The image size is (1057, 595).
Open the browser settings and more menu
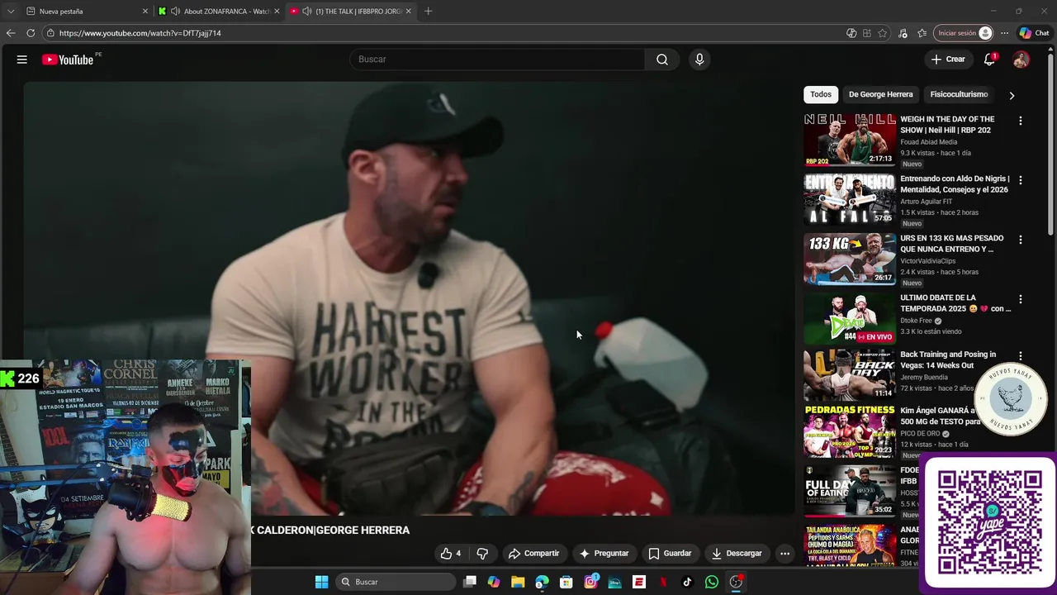click(x=1004, y=33)
